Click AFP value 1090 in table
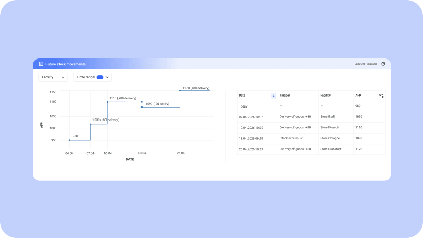The height and width of the screenshot is (238, 423). [x=359, y=138]
